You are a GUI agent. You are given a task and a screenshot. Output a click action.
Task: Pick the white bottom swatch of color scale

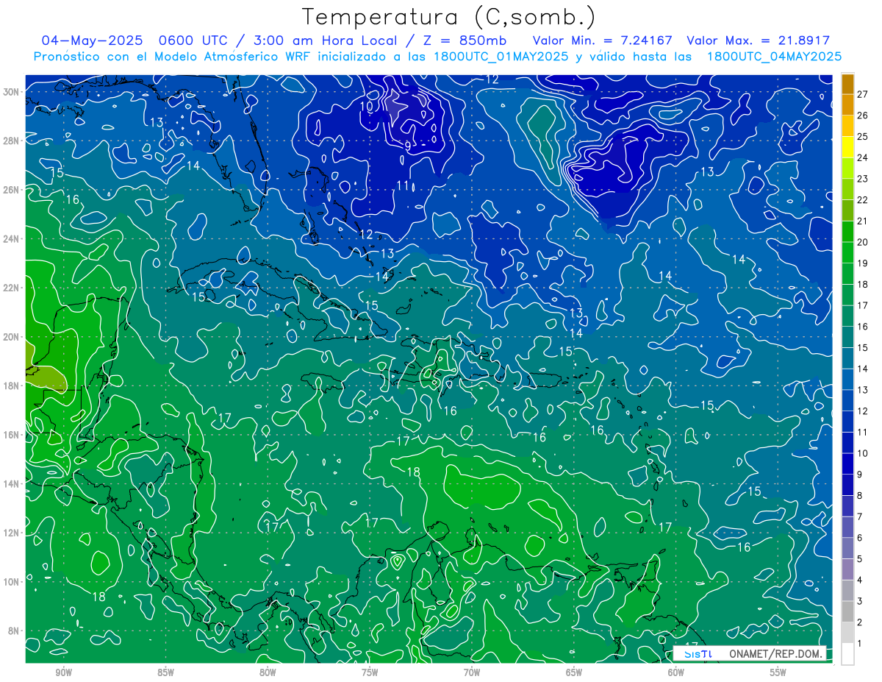coord(847,653)
